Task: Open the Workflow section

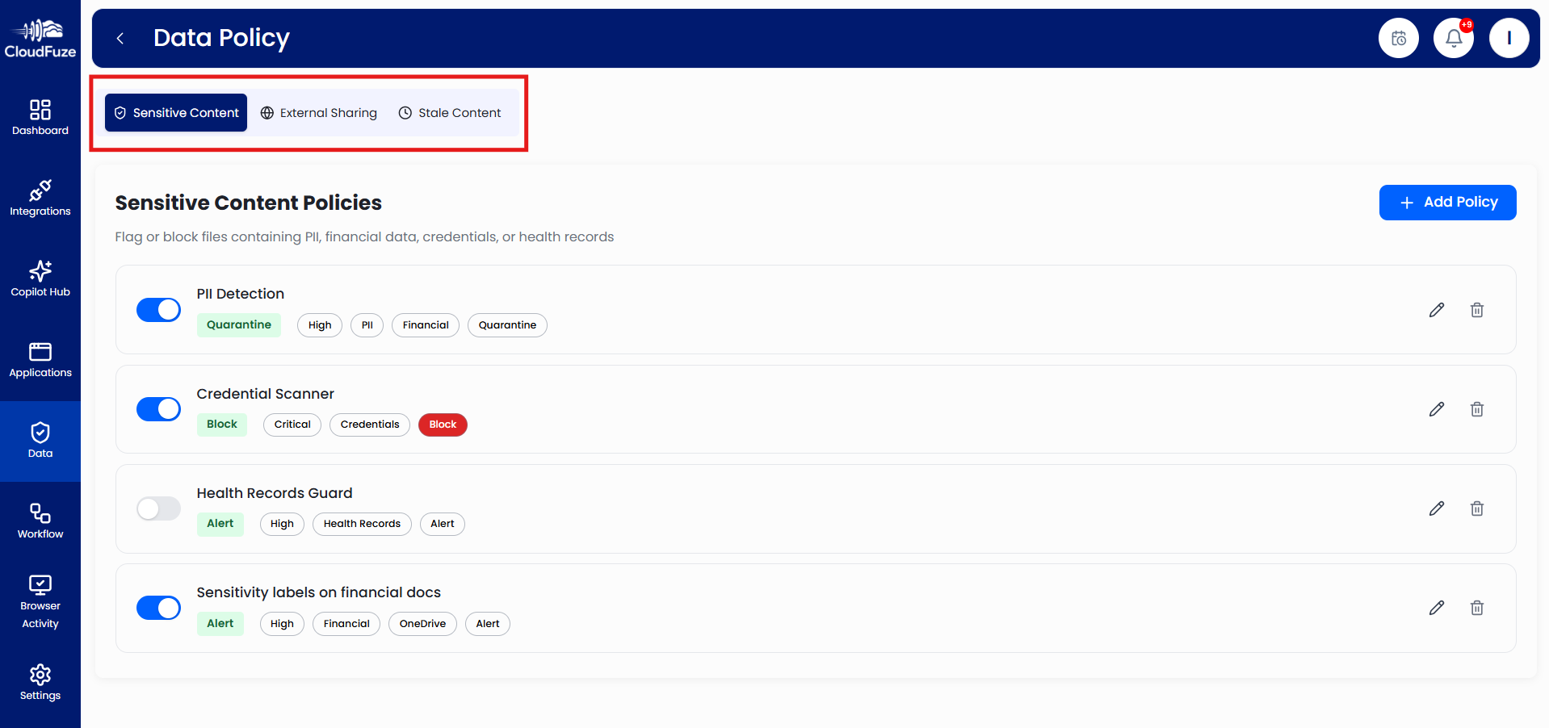Action: tap(40, 520)
